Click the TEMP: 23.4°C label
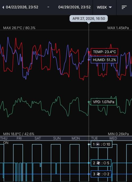 (104, 52)
